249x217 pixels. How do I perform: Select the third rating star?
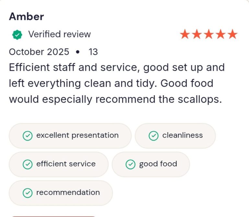[209, 34]
